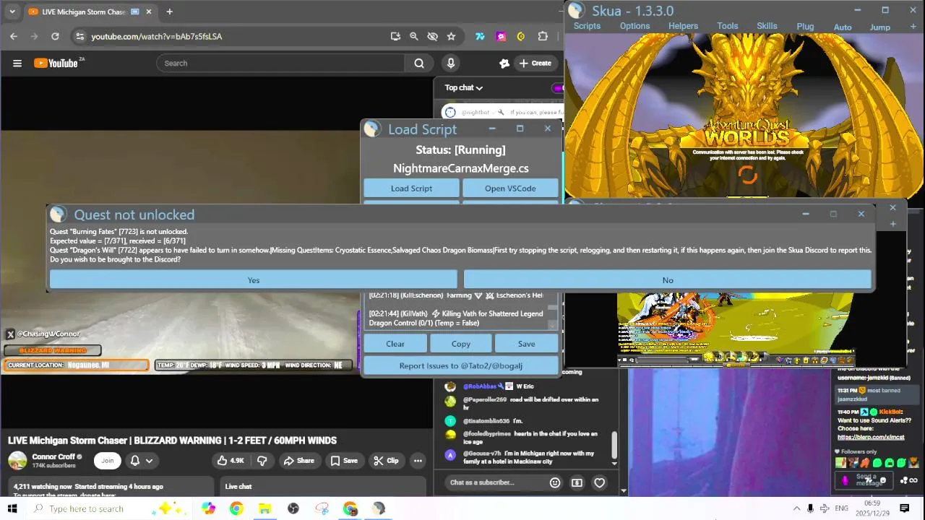This screenshot has height=520, width=925.
Task: Open the Skua Tools menu
Action: [x=727, y=26]
